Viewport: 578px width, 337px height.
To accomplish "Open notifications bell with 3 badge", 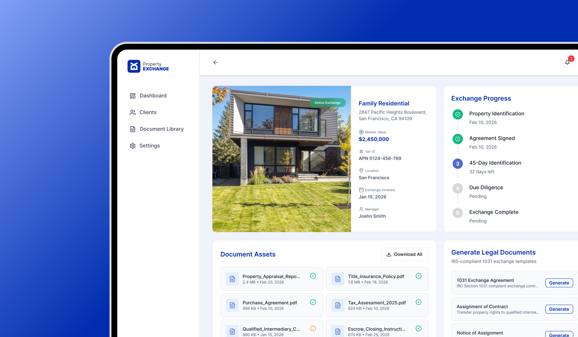I will [567, 62].
